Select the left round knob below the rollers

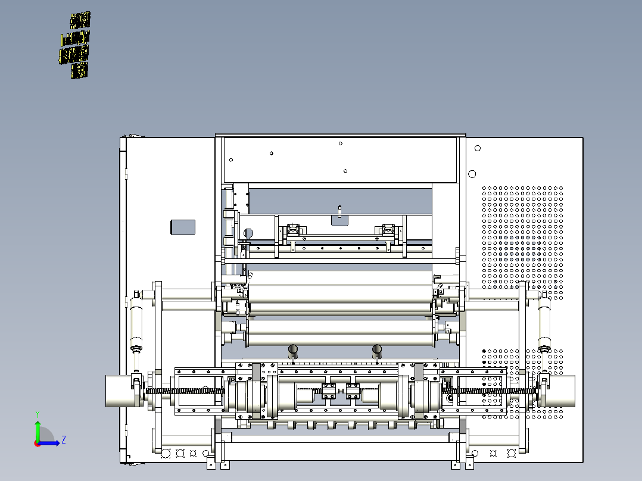[293, 349]
